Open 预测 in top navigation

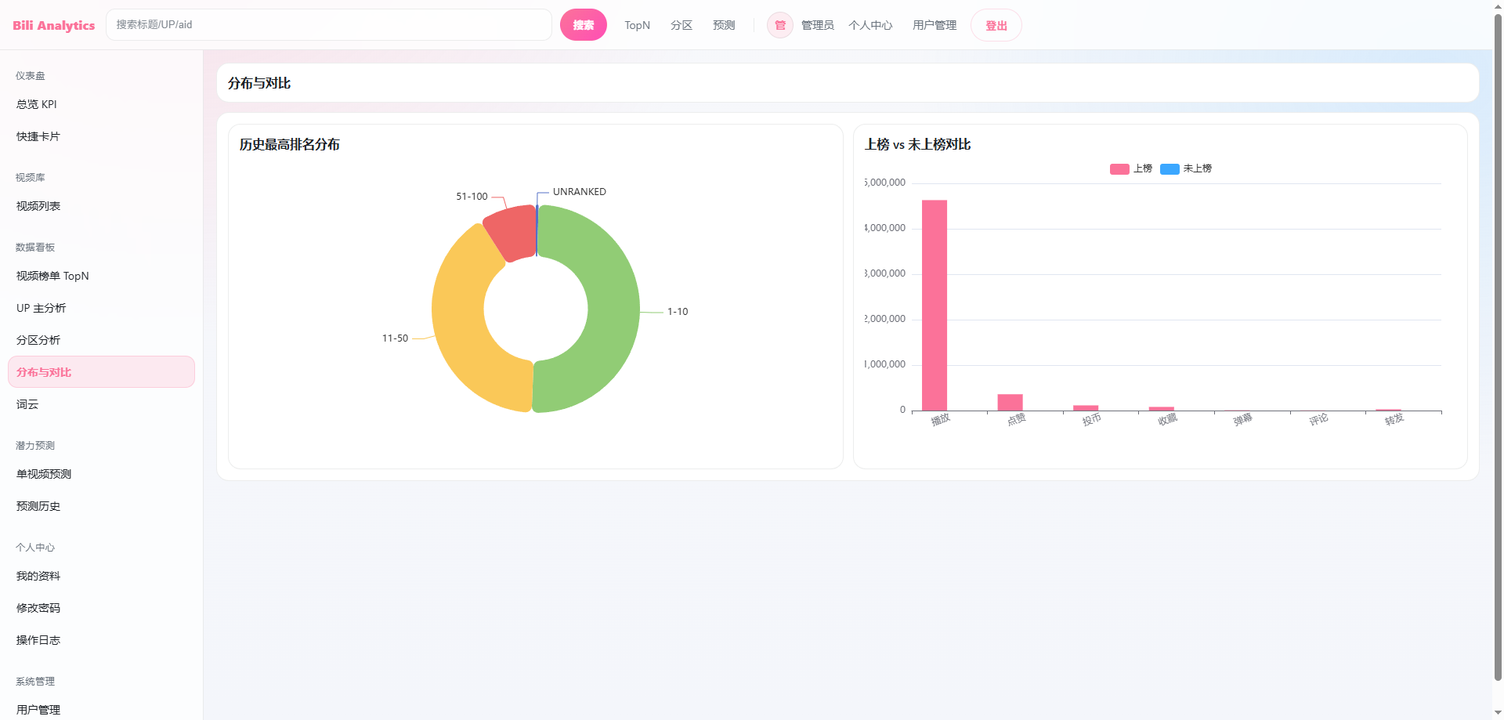pyautogui.click(x=724, y=25)
